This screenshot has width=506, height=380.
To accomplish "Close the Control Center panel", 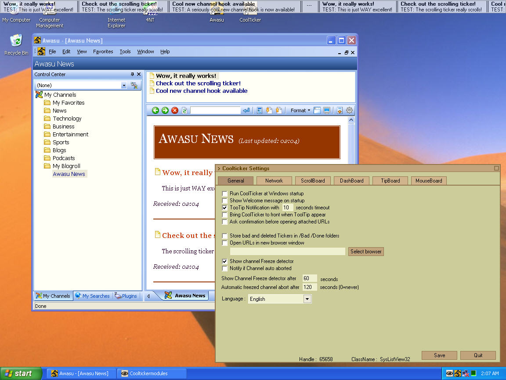I will [x=139, y=74].
